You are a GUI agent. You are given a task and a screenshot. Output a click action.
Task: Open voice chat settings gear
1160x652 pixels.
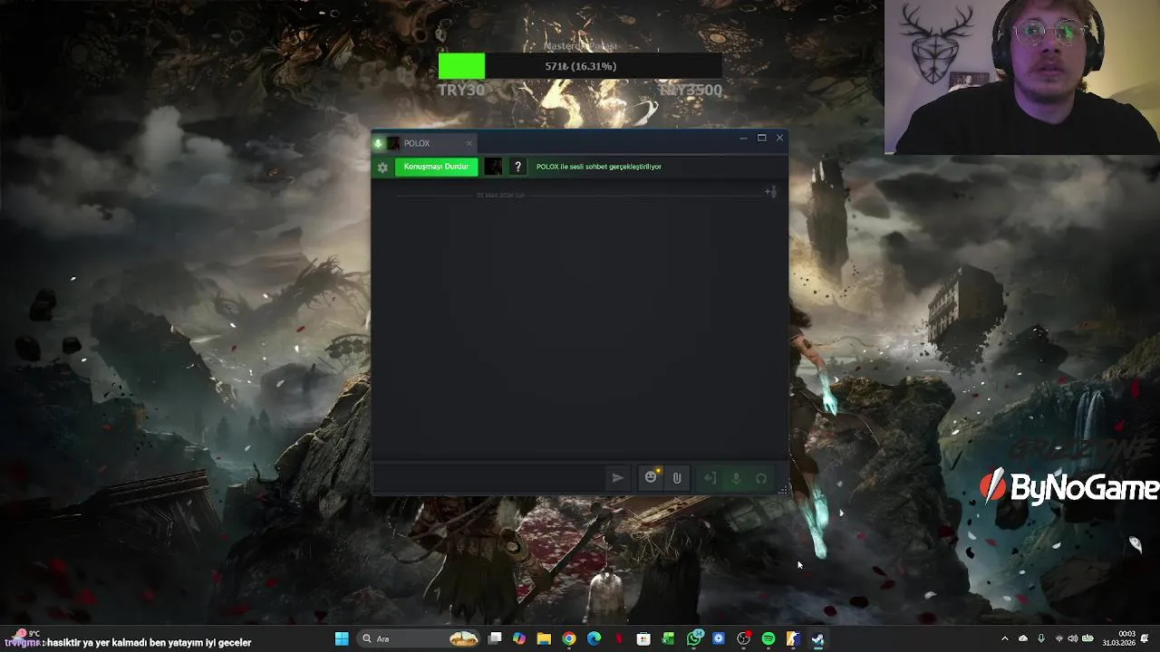point(382,168)
